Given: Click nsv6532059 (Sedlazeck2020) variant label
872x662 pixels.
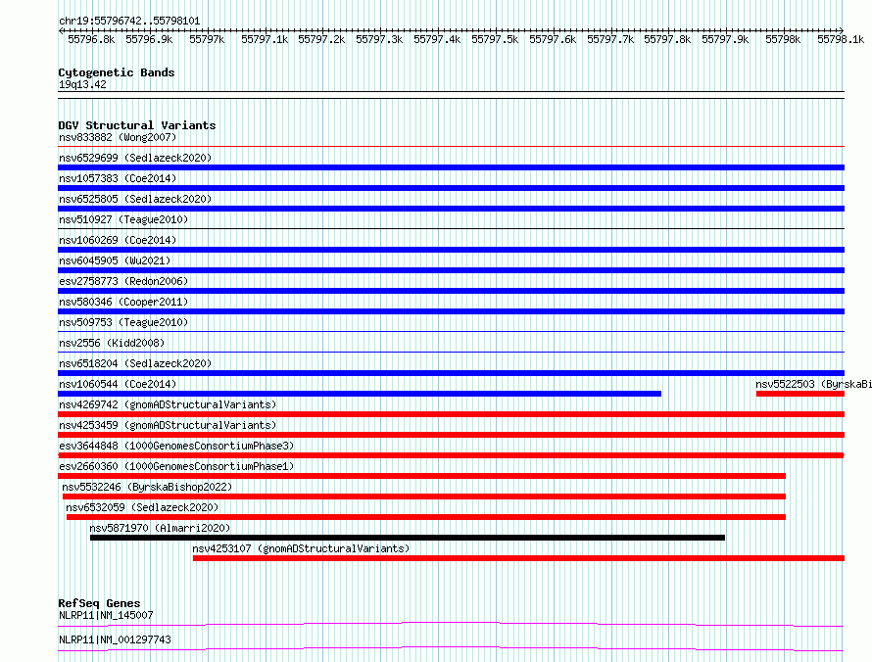Looking at the screenshot, I should pos(142,507).
